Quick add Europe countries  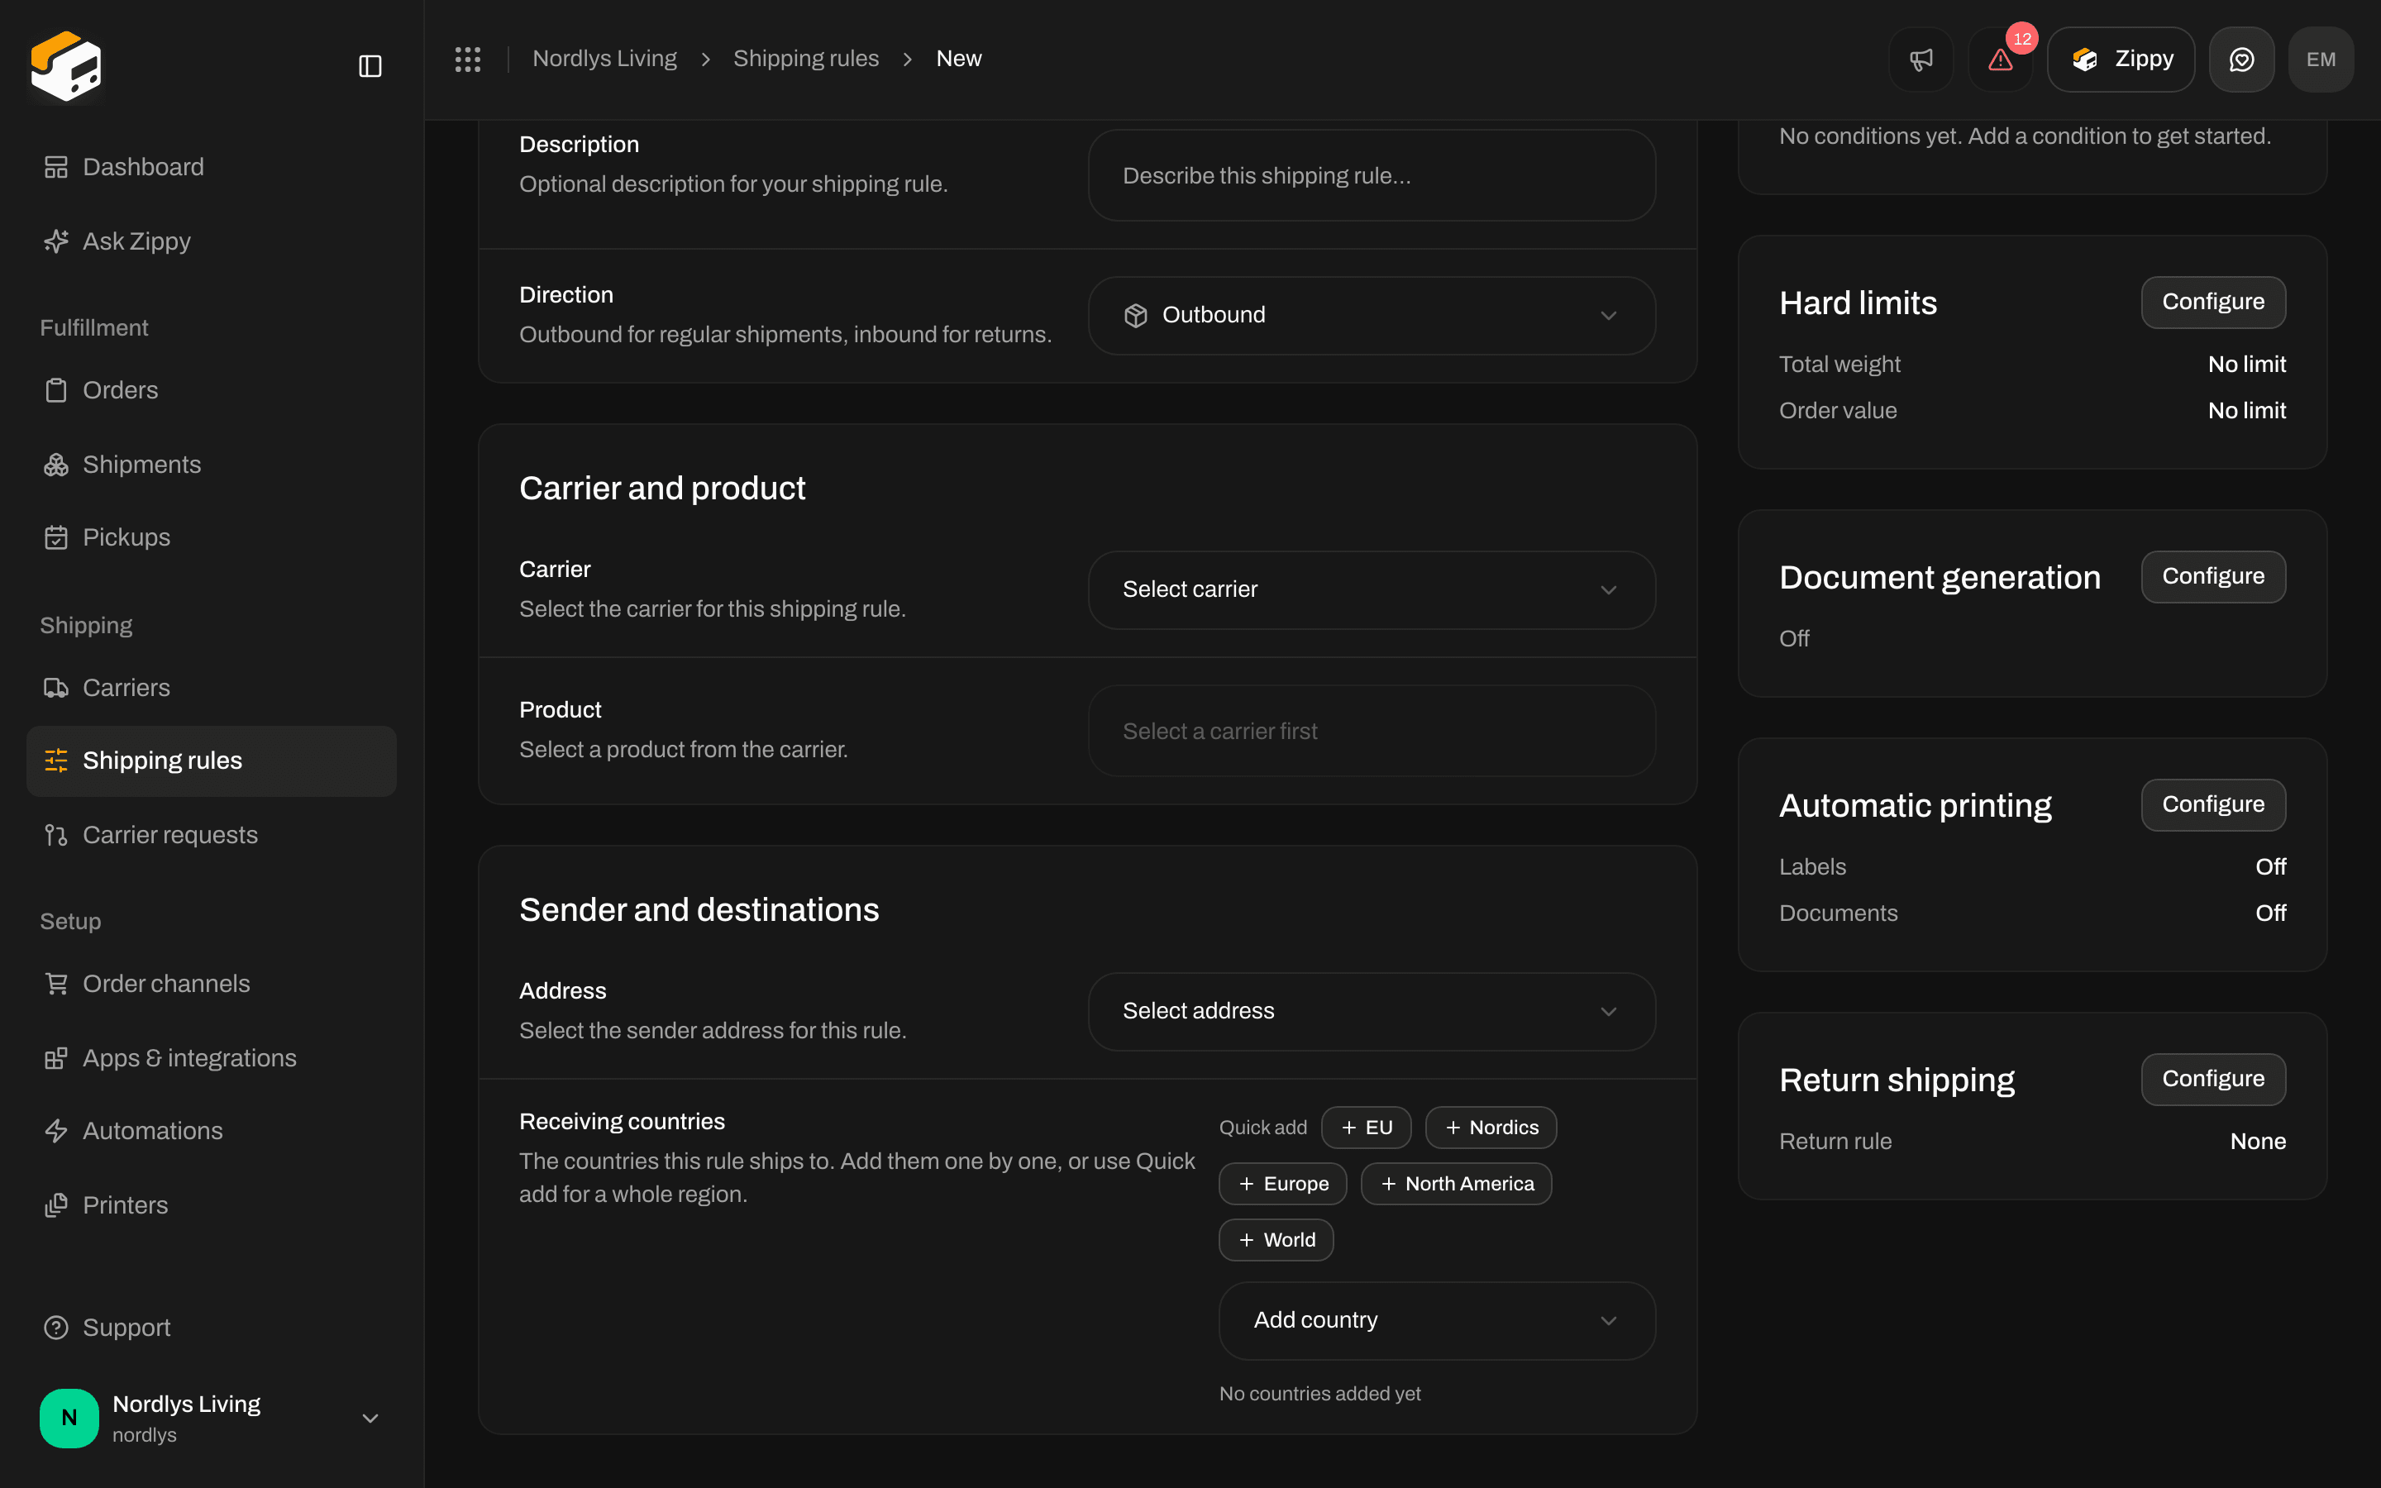(1282, 1184)
